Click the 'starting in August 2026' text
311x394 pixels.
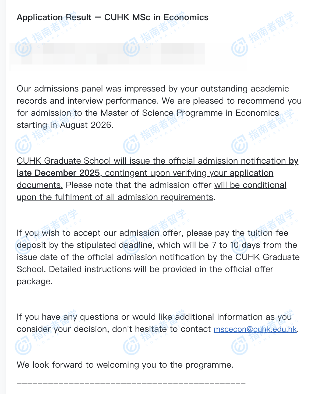click(65, 125)
